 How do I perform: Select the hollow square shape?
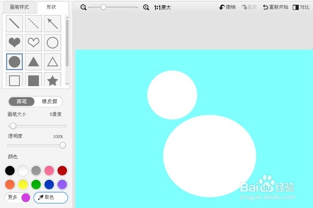pos(14,79)
